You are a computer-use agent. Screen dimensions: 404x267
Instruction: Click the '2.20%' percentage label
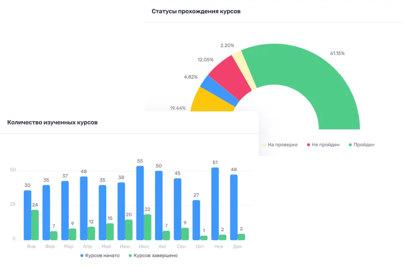pyautogui.click(x=227, y=46)
